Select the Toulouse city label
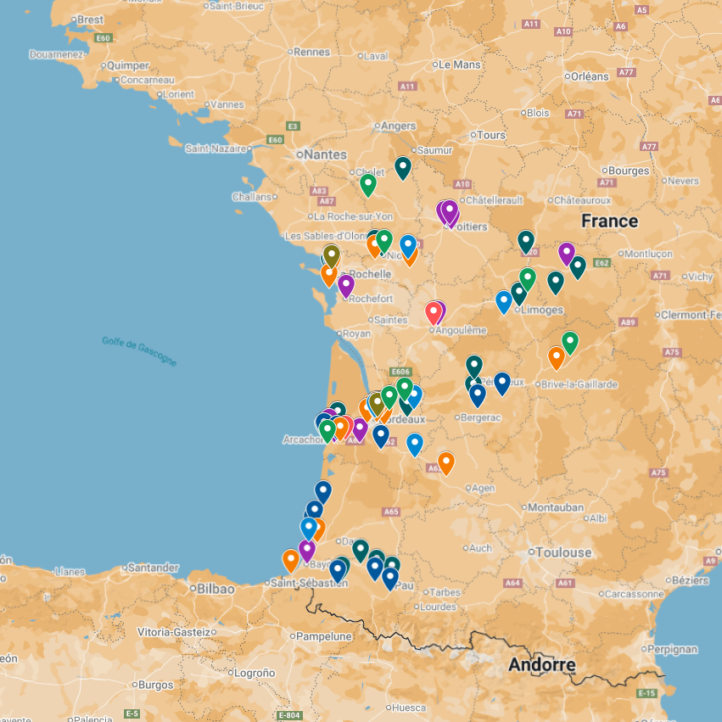This screenshot has height=722, width=722. [x=562, y=551]
